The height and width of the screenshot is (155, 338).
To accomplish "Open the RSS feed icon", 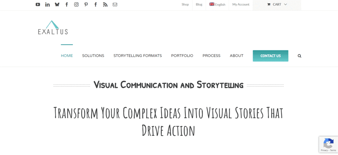I will [x=105, y=5].
